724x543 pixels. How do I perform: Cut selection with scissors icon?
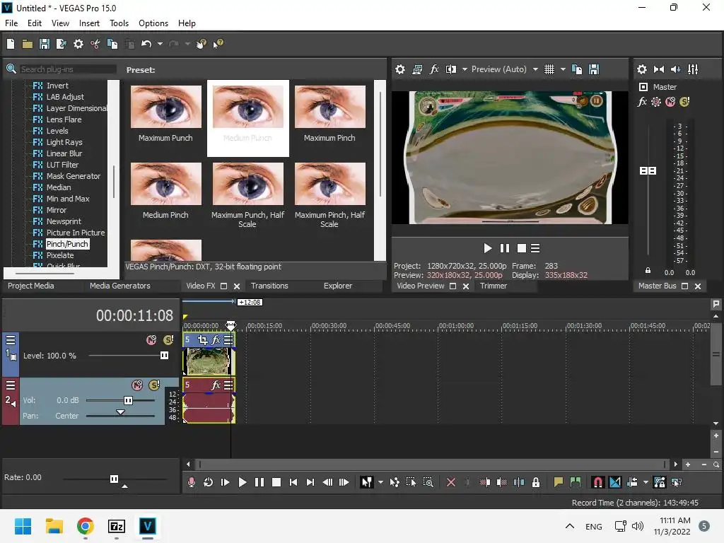(x=95, y=44)
